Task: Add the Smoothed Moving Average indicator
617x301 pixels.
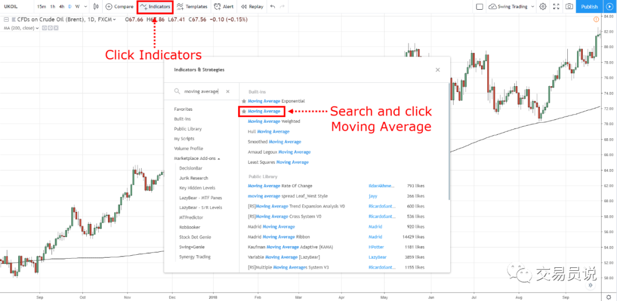Action: pyautogui.click(x=274, y=142)
